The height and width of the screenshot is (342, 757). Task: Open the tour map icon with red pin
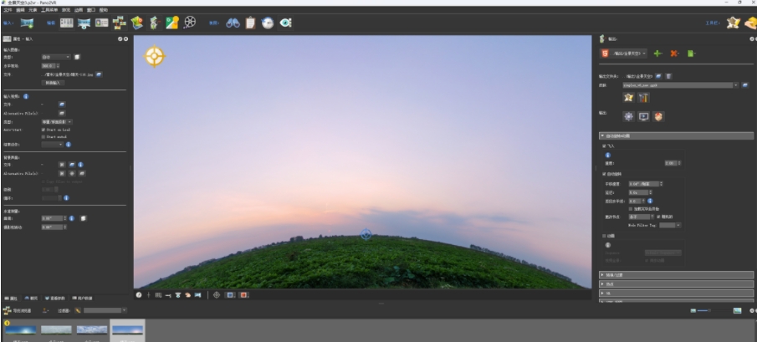tap(136, 23)
